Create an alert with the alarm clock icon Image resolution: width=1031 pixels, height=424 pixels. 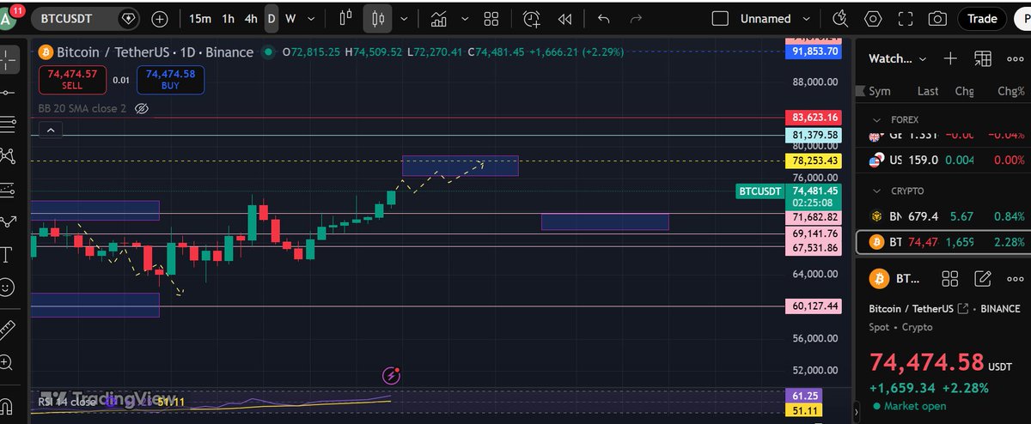pyautogui.click(x=532, y=18)
